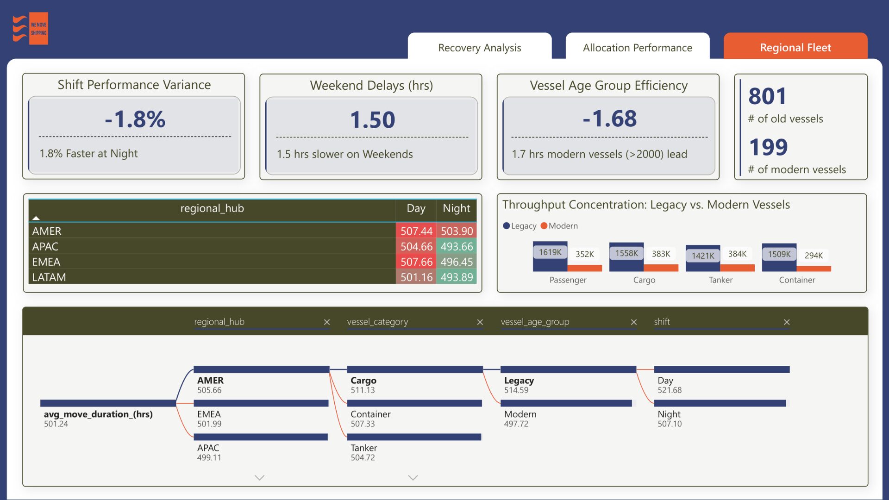
Task: Open the Allocation Performance tab
Action: pos(637,48)
